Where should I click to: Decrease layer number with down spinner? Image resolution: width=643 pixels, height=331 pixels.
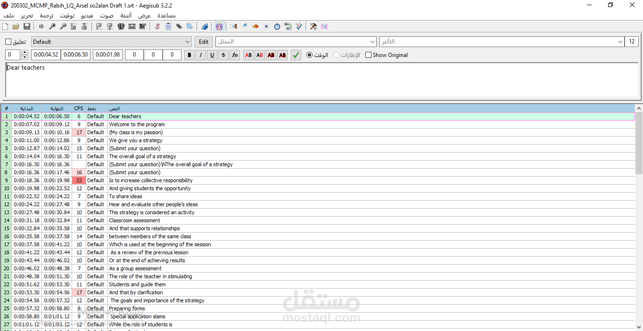[25, 57]
